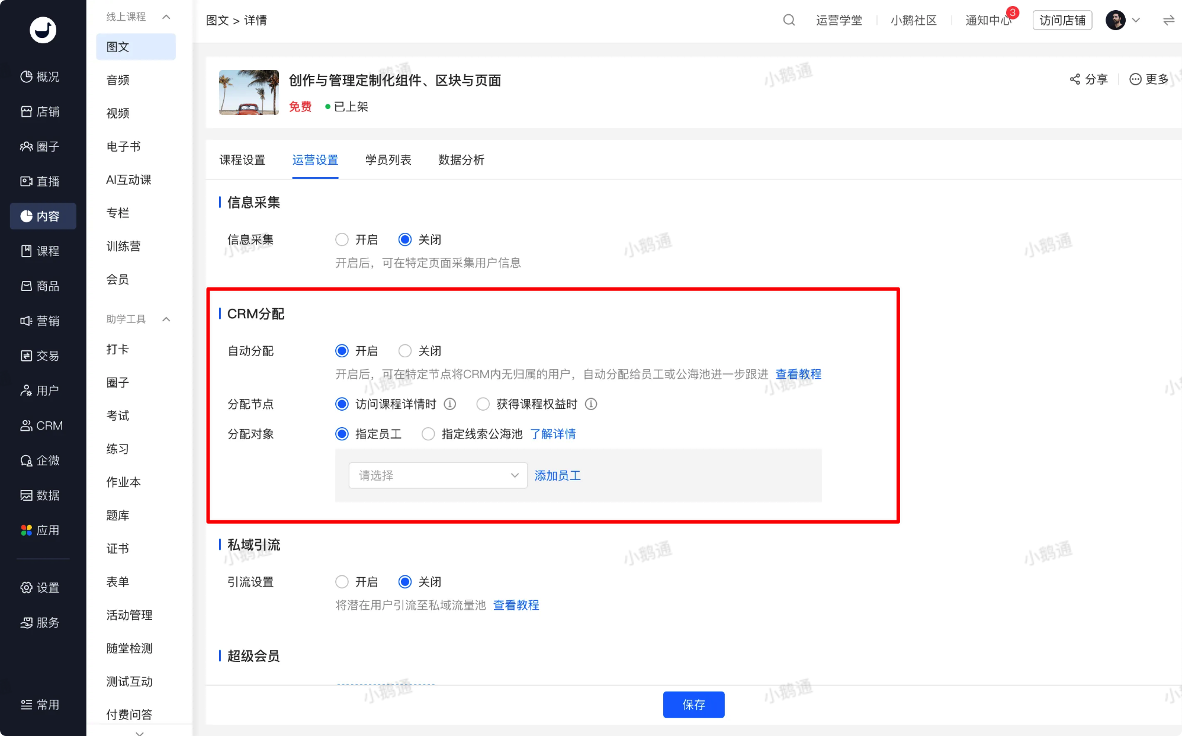
Task: Open 企微 in main sidebar
Action: [40, 460]
